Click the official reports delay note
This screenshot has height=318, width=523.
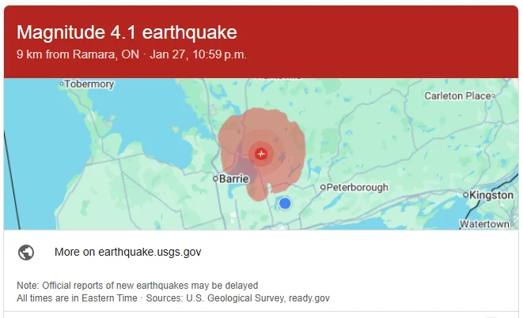tap(138, 286)
